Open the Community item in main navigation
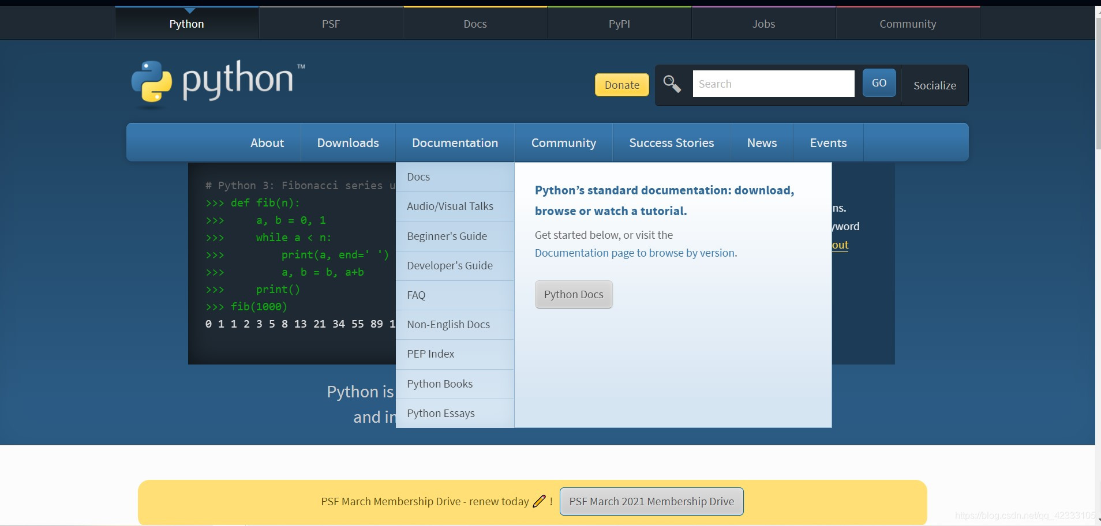Image resolution: width=1101 pixels, height=526 pixels. click(x=564, y=142)
